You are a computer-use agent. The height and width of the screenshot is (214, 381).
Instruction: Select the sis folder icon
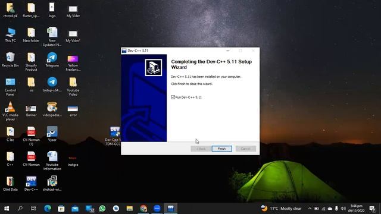pyautogui.click(x=31, y=84)
